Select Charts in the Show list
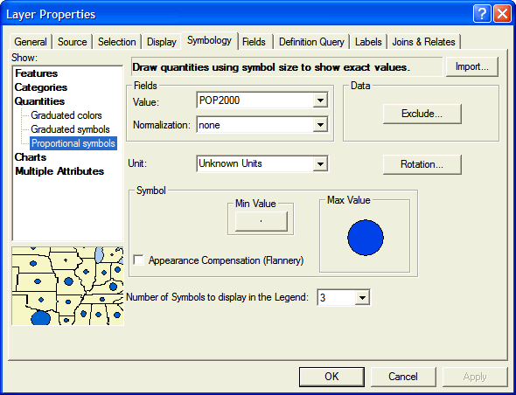The width and height of the screenshot is (516, 395). pyautogui.click(x=31, y=157)
